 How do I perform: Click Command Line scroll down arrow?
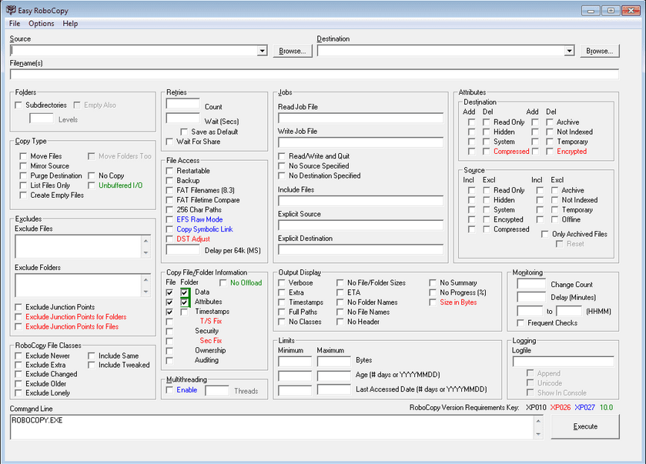[x=538, y=434]
